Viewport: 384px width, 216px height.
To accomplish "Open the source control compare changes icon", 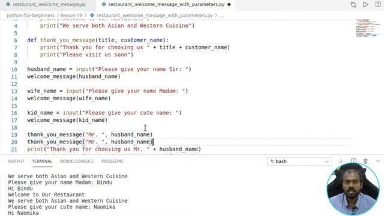I will [x=353, y=4].
